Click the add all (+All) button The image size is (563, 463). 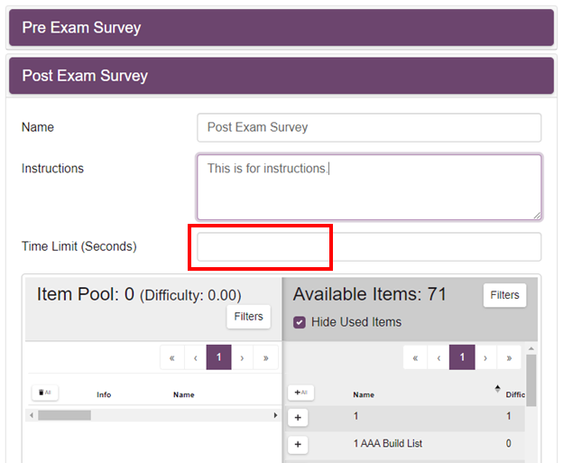pyautogui.click(x=300, y=393)
